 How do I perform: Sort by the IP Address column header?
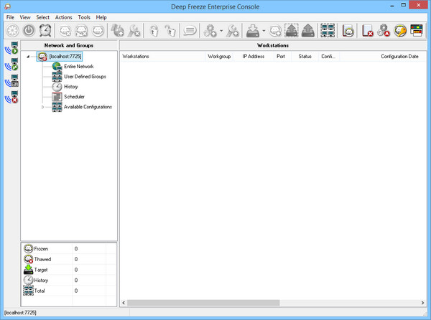251,55
